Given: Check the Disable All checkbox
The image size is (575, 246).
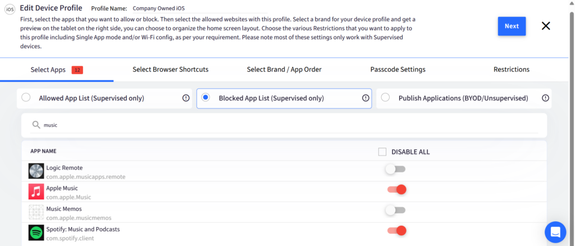Looking at the screenshot, I should coord(382,152).
